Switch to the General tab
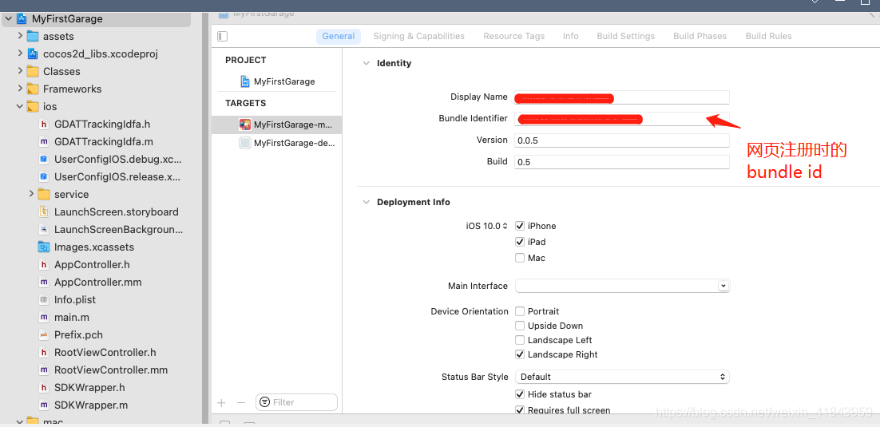Viewport: 880px width, 427px height. (339, 36)
